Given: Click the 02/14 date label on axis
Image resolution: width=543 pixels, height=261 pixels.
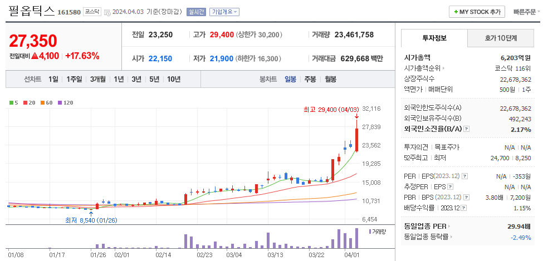Looking at the screenshot, I should click(x=164, y=255).
